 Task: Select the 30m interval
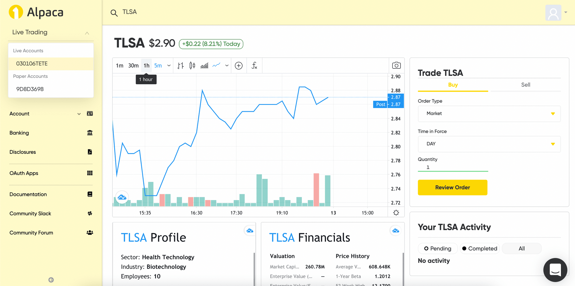pos(133,66)
